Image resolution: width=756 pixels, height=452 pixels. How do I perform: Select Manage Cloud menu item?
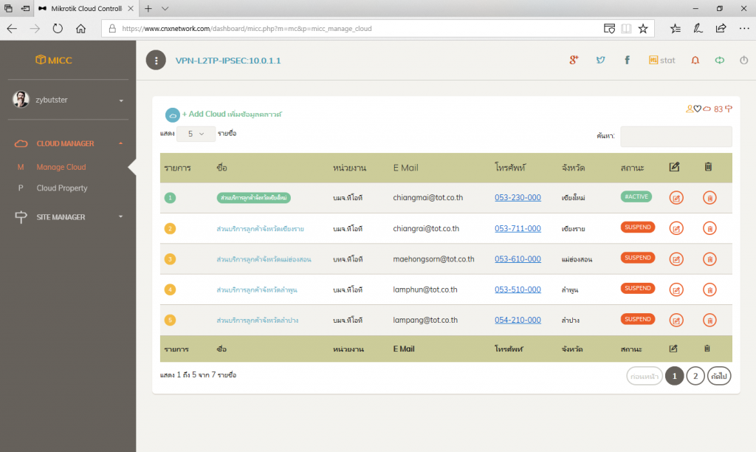[61, 167]
